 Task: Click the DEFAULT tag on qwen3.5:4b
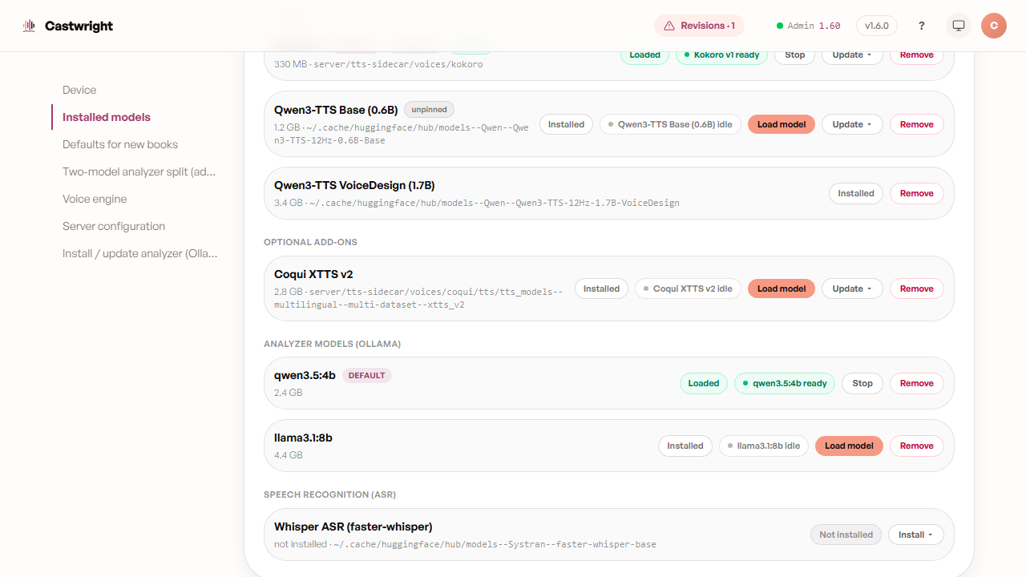point(367,375)
